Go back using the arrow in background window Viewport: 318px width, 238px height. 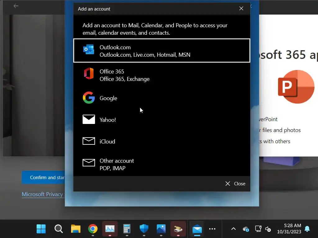(x=16, y=6)
